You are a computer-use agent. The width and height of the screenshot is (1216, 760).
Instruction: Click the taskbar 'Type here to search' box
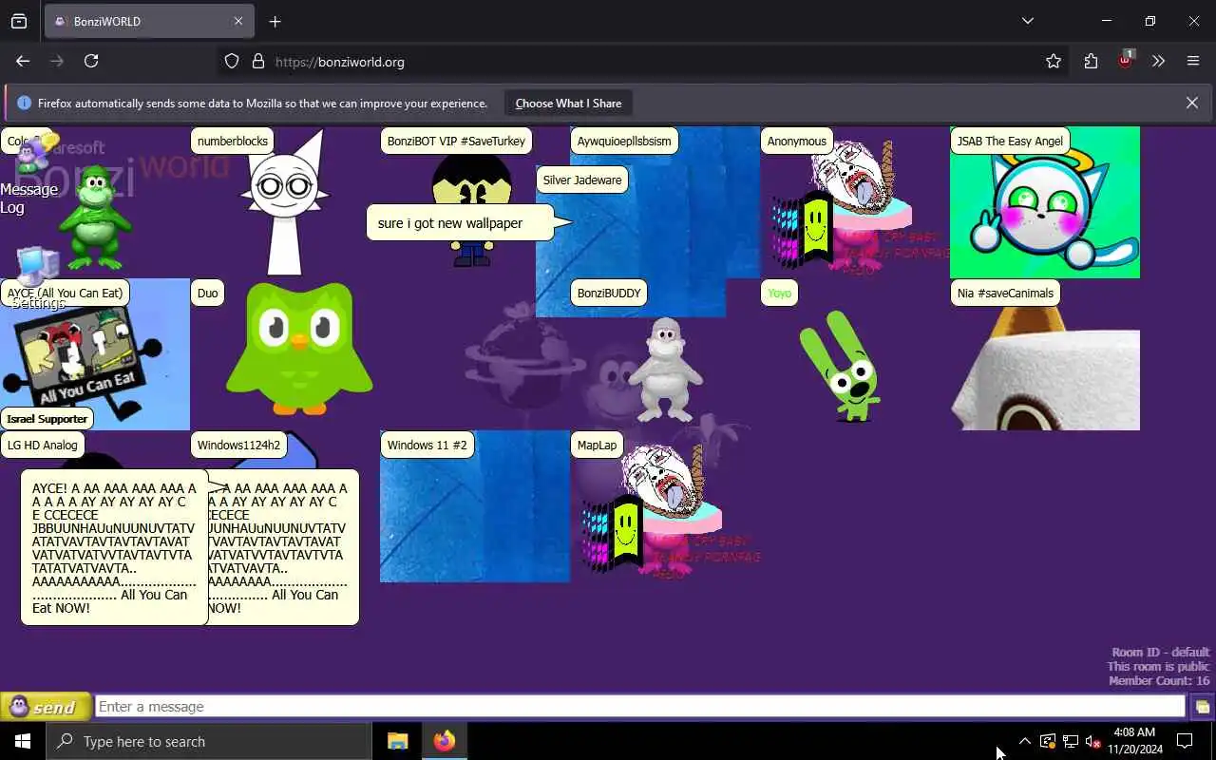pyautogui.click(x=209, y=741)
